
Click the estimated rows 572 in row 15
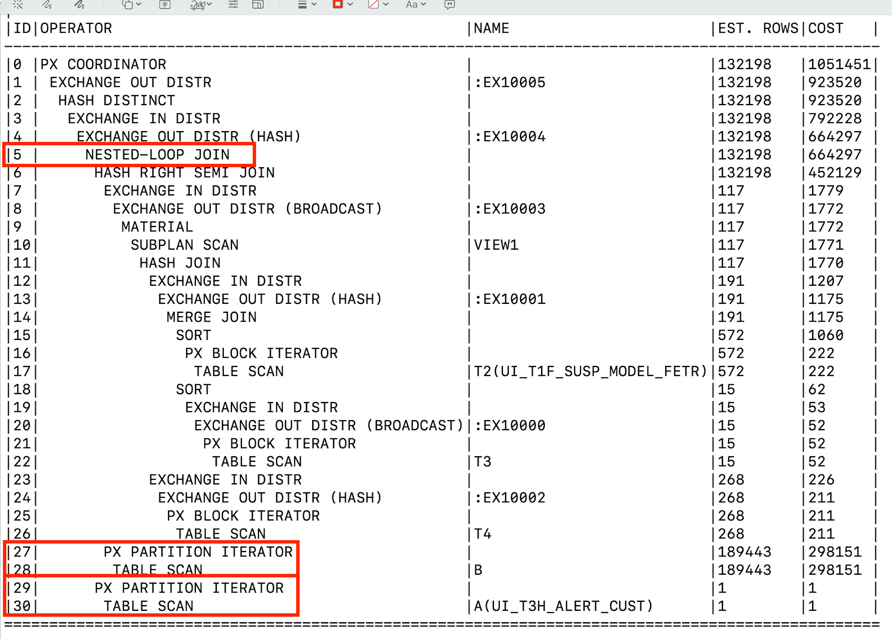(x=731, y=335)
